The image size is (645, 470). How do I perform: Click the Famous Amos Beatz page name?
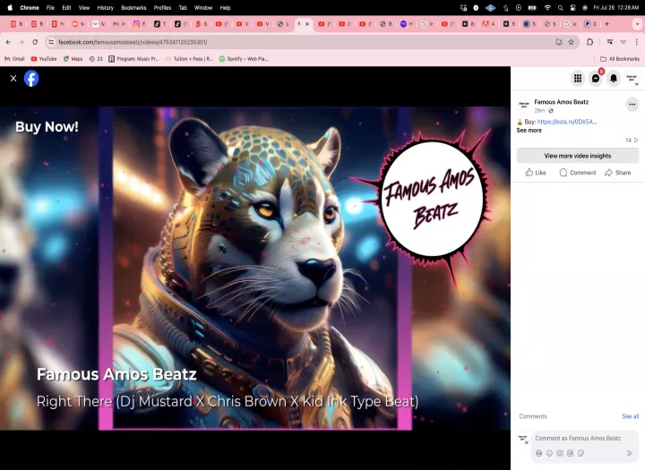coord(561,102)
